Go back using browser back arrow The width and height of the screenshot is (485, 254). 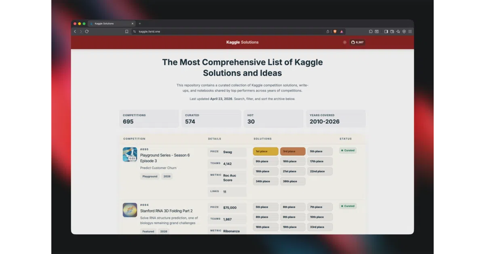pyautogui.click(x=75, y=31)
